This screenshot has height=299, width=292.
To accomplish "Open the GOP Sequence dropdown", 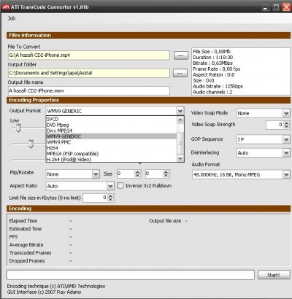I will point(286,139).
